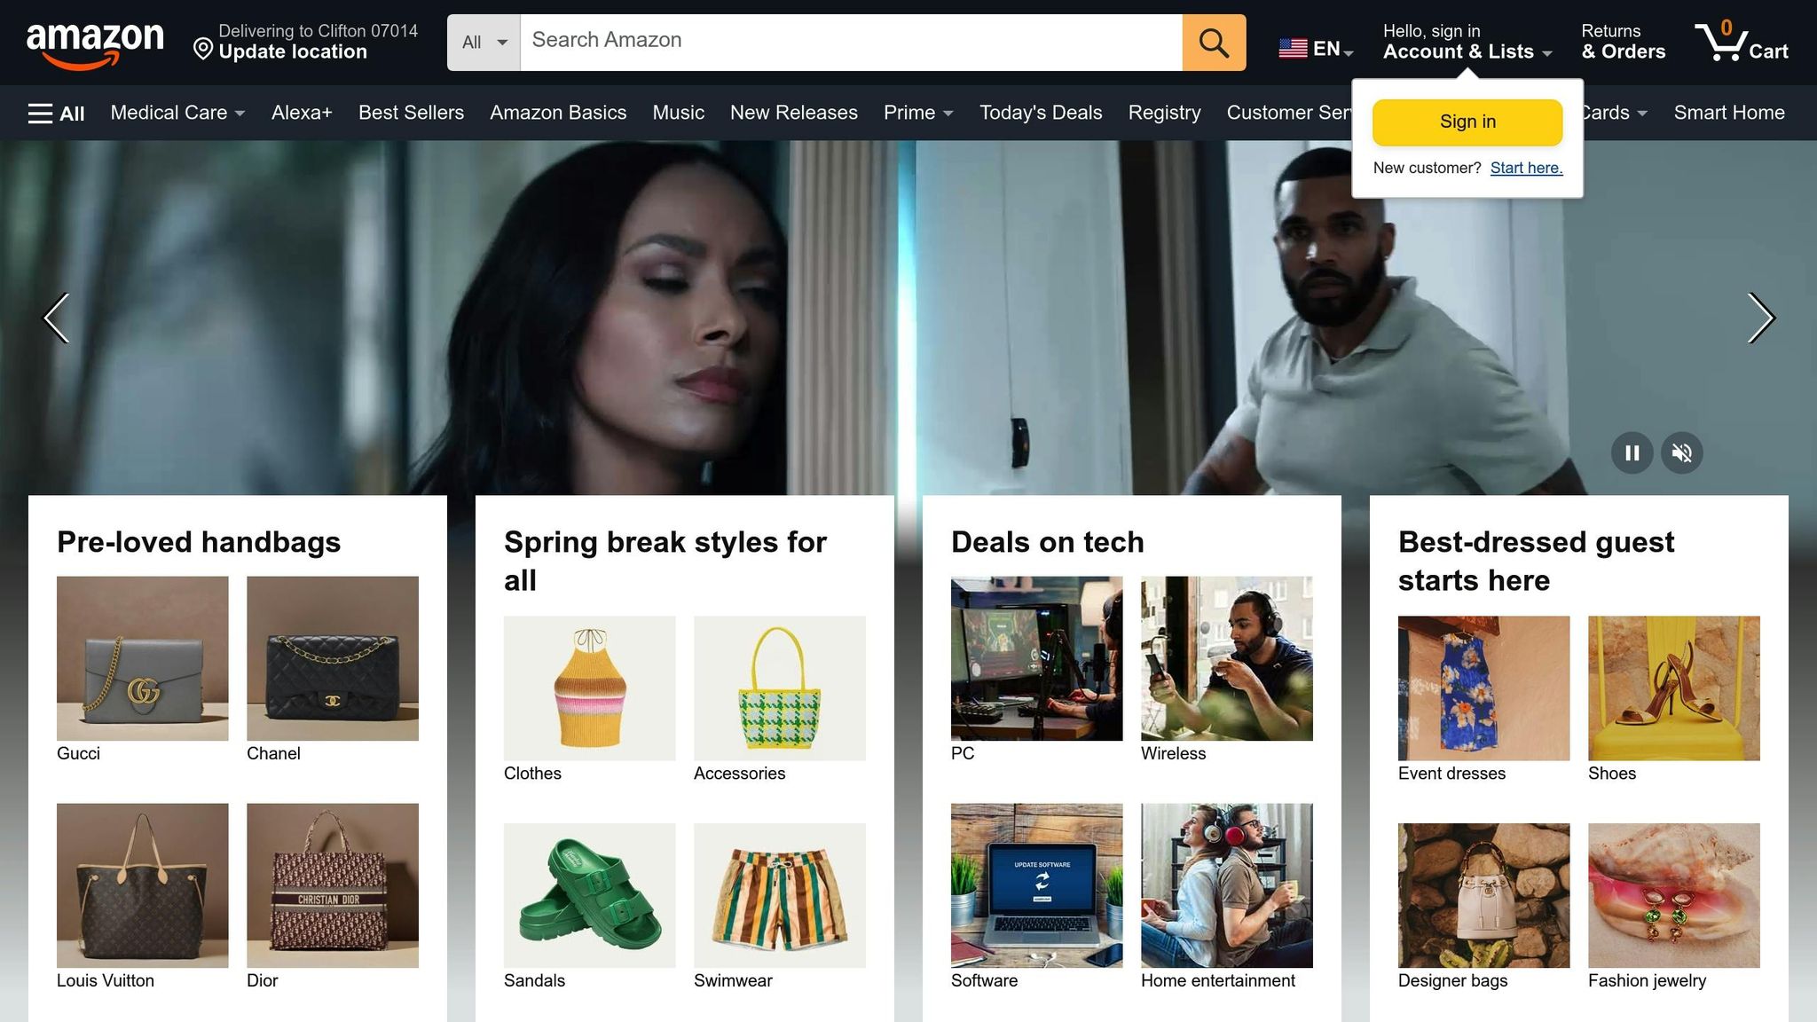Open the EN language selector
This screenshot has height=1022, width=1817.
1316,49
